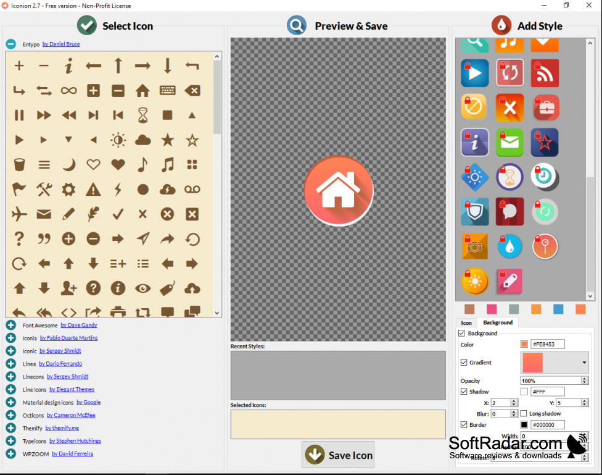This screenshot has width=602, height=475.
Task: Select the cloud icon
Action: (143, 140)
